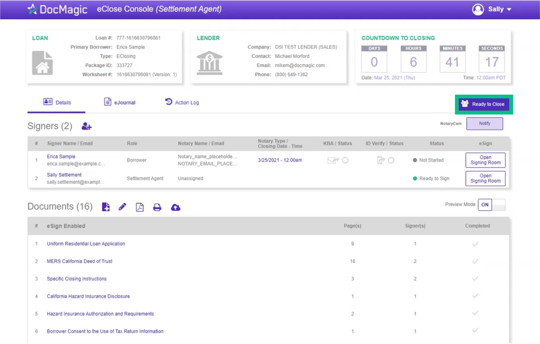Click the loan number 777-1616630796081
This screenshot has width=540, height=344.
pos(138,38)
